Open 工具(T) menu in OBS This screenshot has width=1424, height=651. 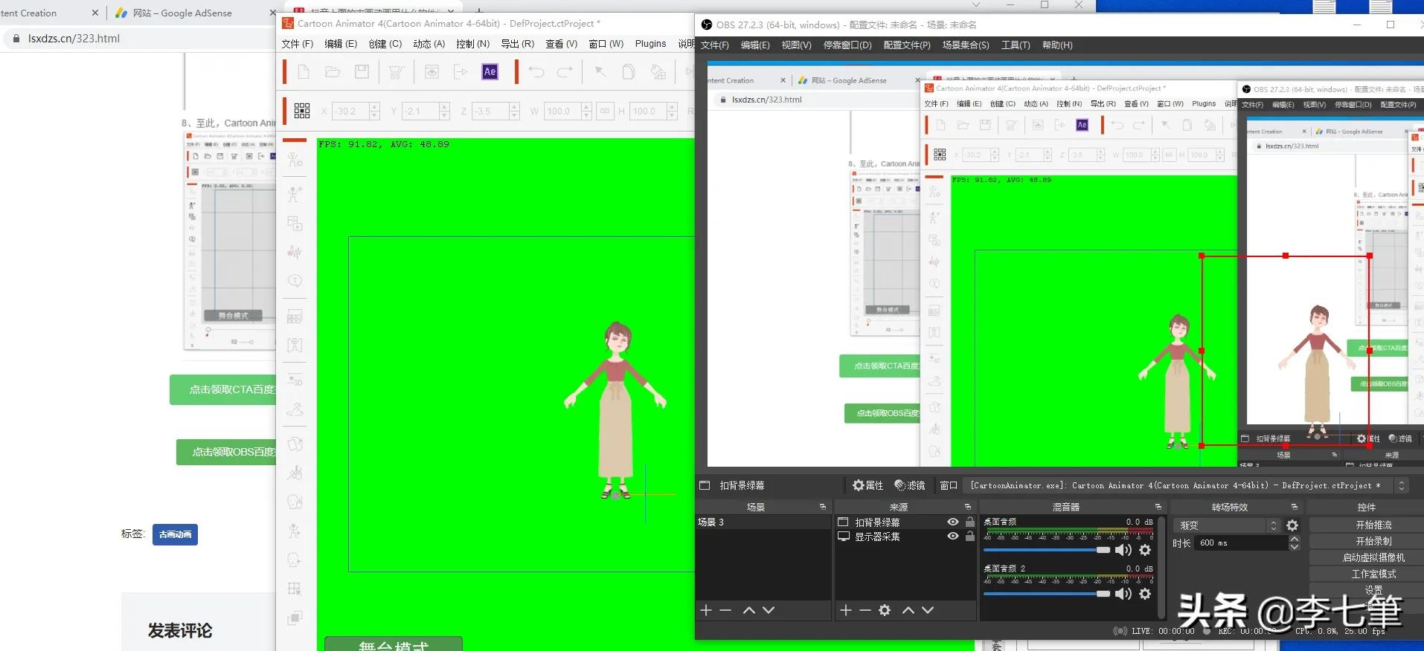click(1016, 45)
